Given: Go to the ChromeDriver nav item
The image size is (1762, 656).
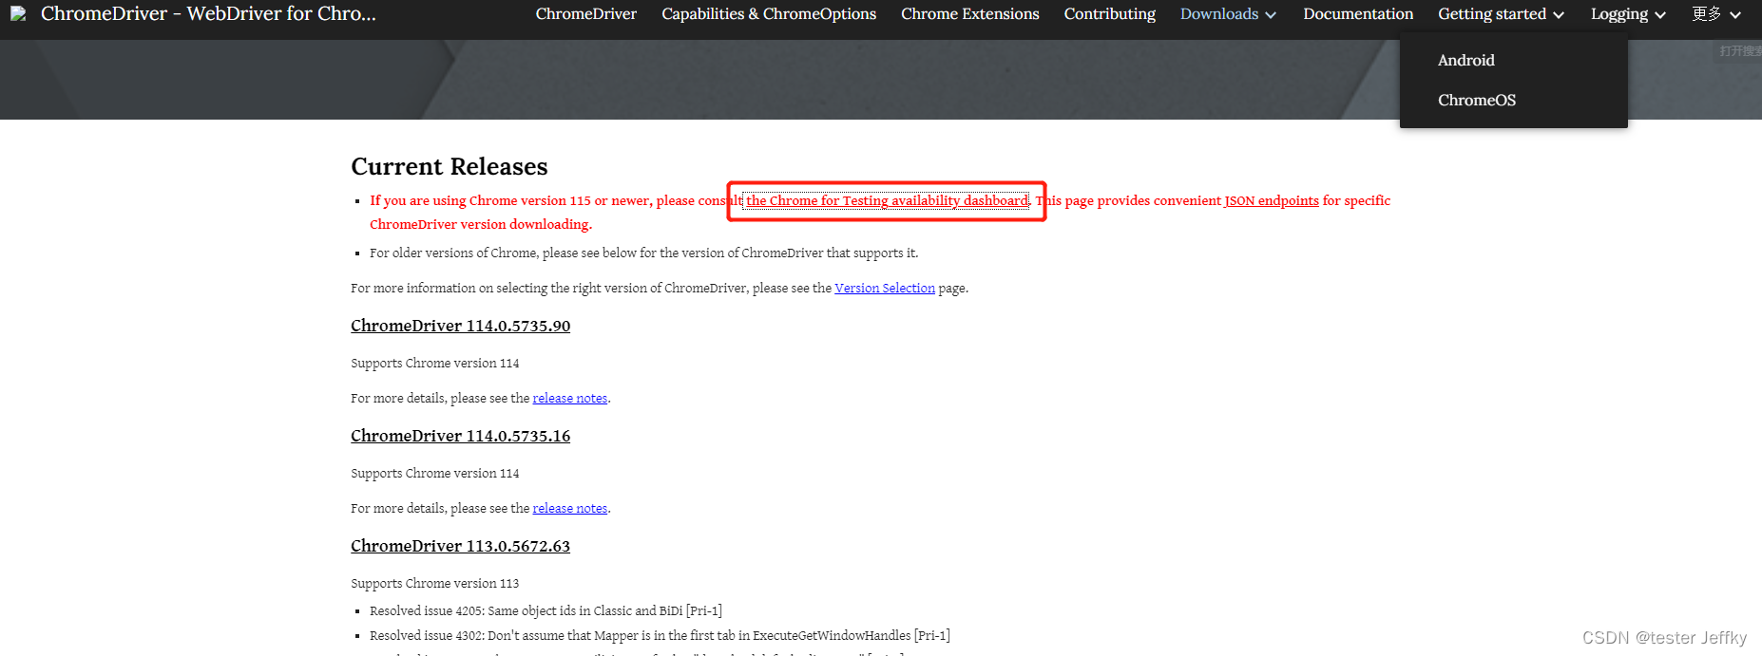Looking at the screenshot, I should point(585,14).
